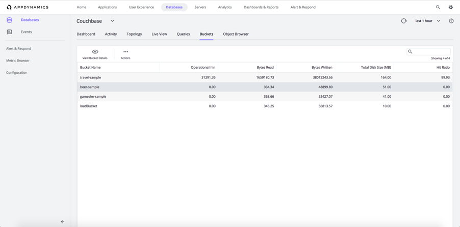Viewport: 460px width, 227px height.
Task: Click the 41.00 disk size cell
Action: pos(387,96)
